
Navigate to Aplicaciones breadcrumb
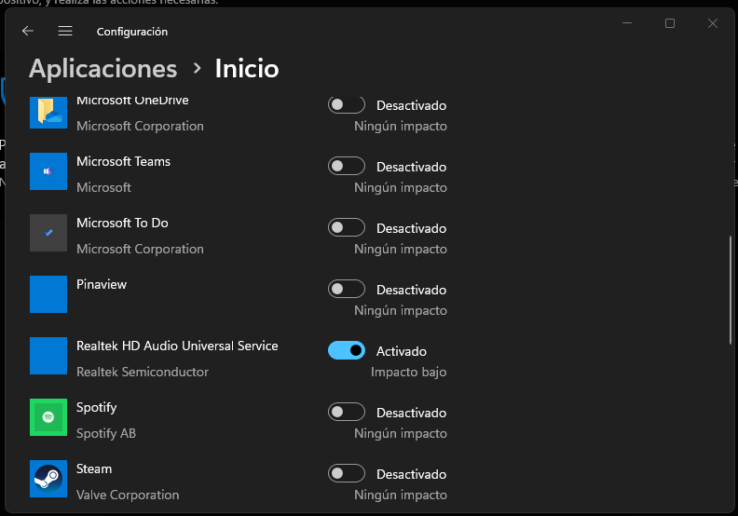103,69
